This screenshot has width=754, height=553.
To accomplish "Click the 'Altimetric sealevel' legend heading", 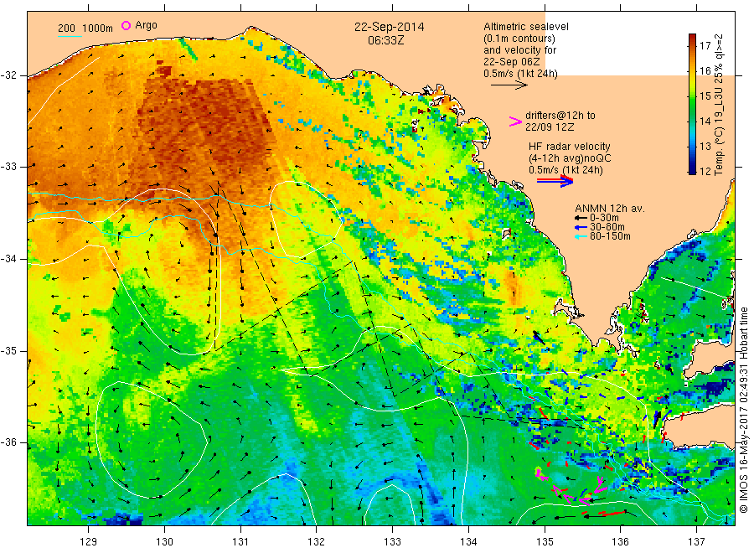I will click(526, 27).
